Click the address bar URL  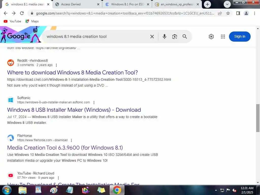(x=125, y=13)
